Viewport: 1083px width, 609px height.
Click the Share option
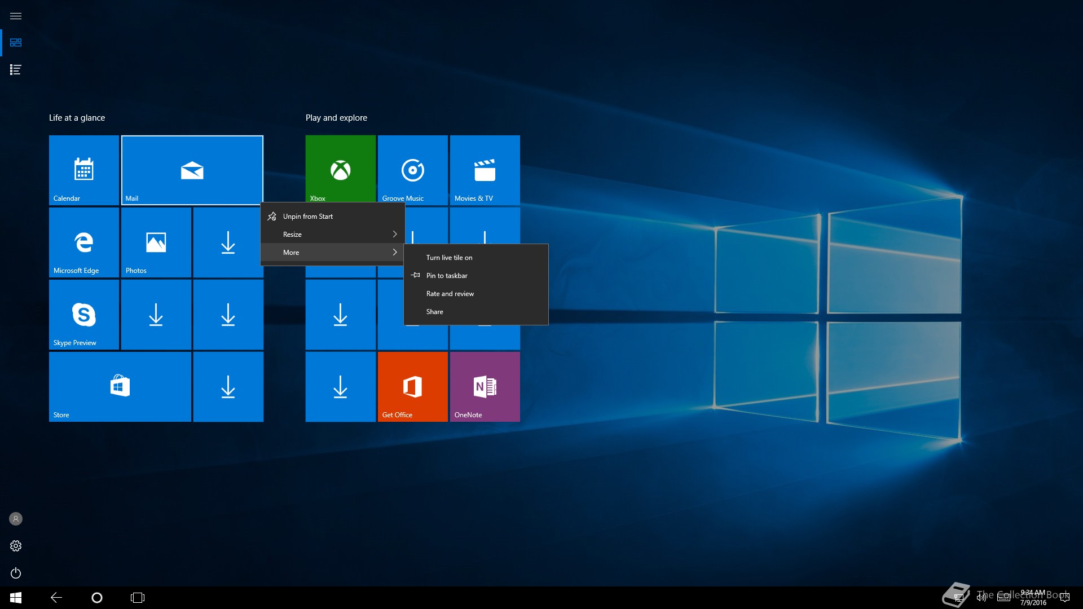click(x=434, y=312)
